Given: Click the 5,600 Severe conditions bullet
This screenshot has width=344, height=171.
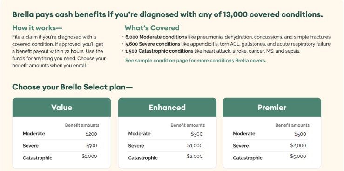Looking at the screenshot, I should pyautogui.click(x=226, y=44).
